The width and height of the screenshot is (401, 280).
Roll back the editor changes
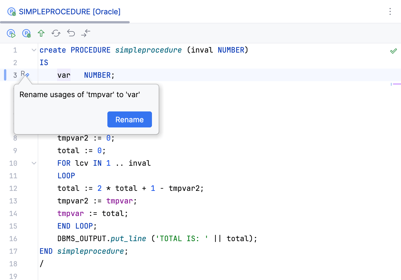pos(71,33)
